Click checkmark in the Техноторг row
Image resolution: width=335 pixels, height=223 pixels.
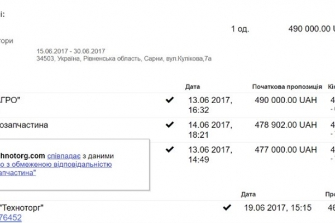(x=226, y=208)
